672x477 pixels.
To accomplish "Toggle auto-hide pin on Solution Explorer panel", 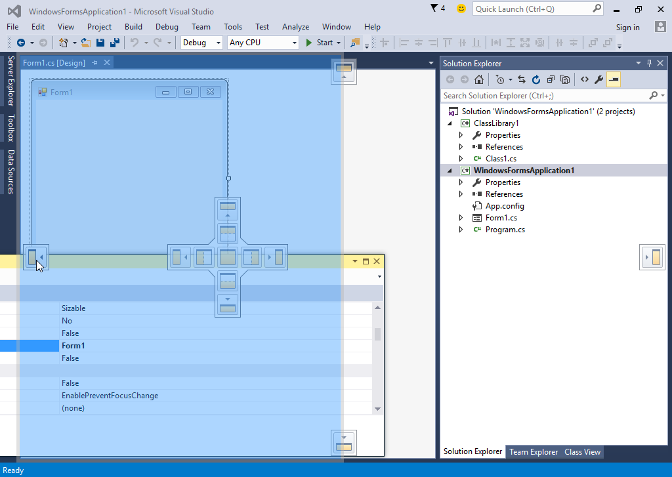I will coord(649,63).
